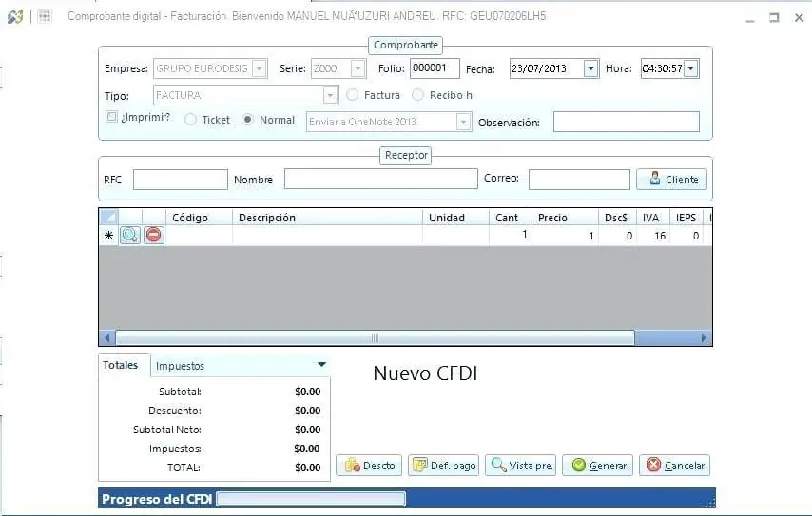Click the Descto button

(x=369, y=466)
